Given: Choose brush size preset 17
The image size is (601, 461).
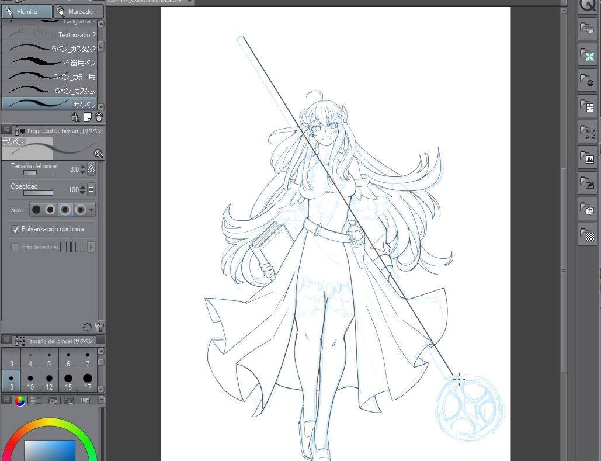Looking at the screenshot, I should pyautogui.click(x=88, y=381).
